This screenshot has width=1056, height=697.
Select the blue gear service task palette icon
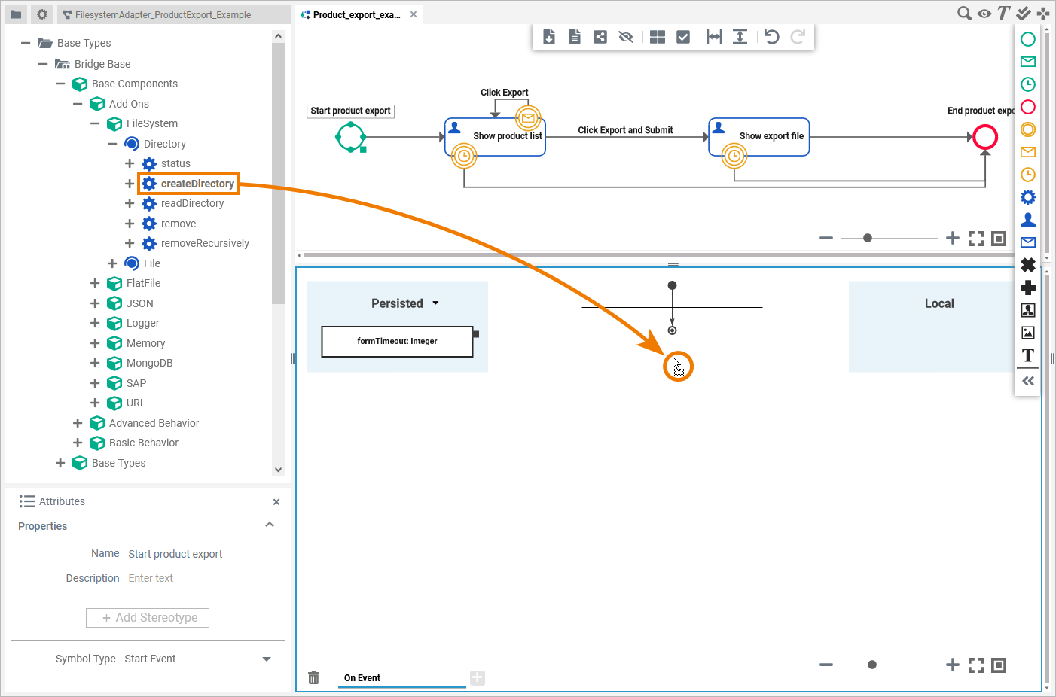[1027, 197]
